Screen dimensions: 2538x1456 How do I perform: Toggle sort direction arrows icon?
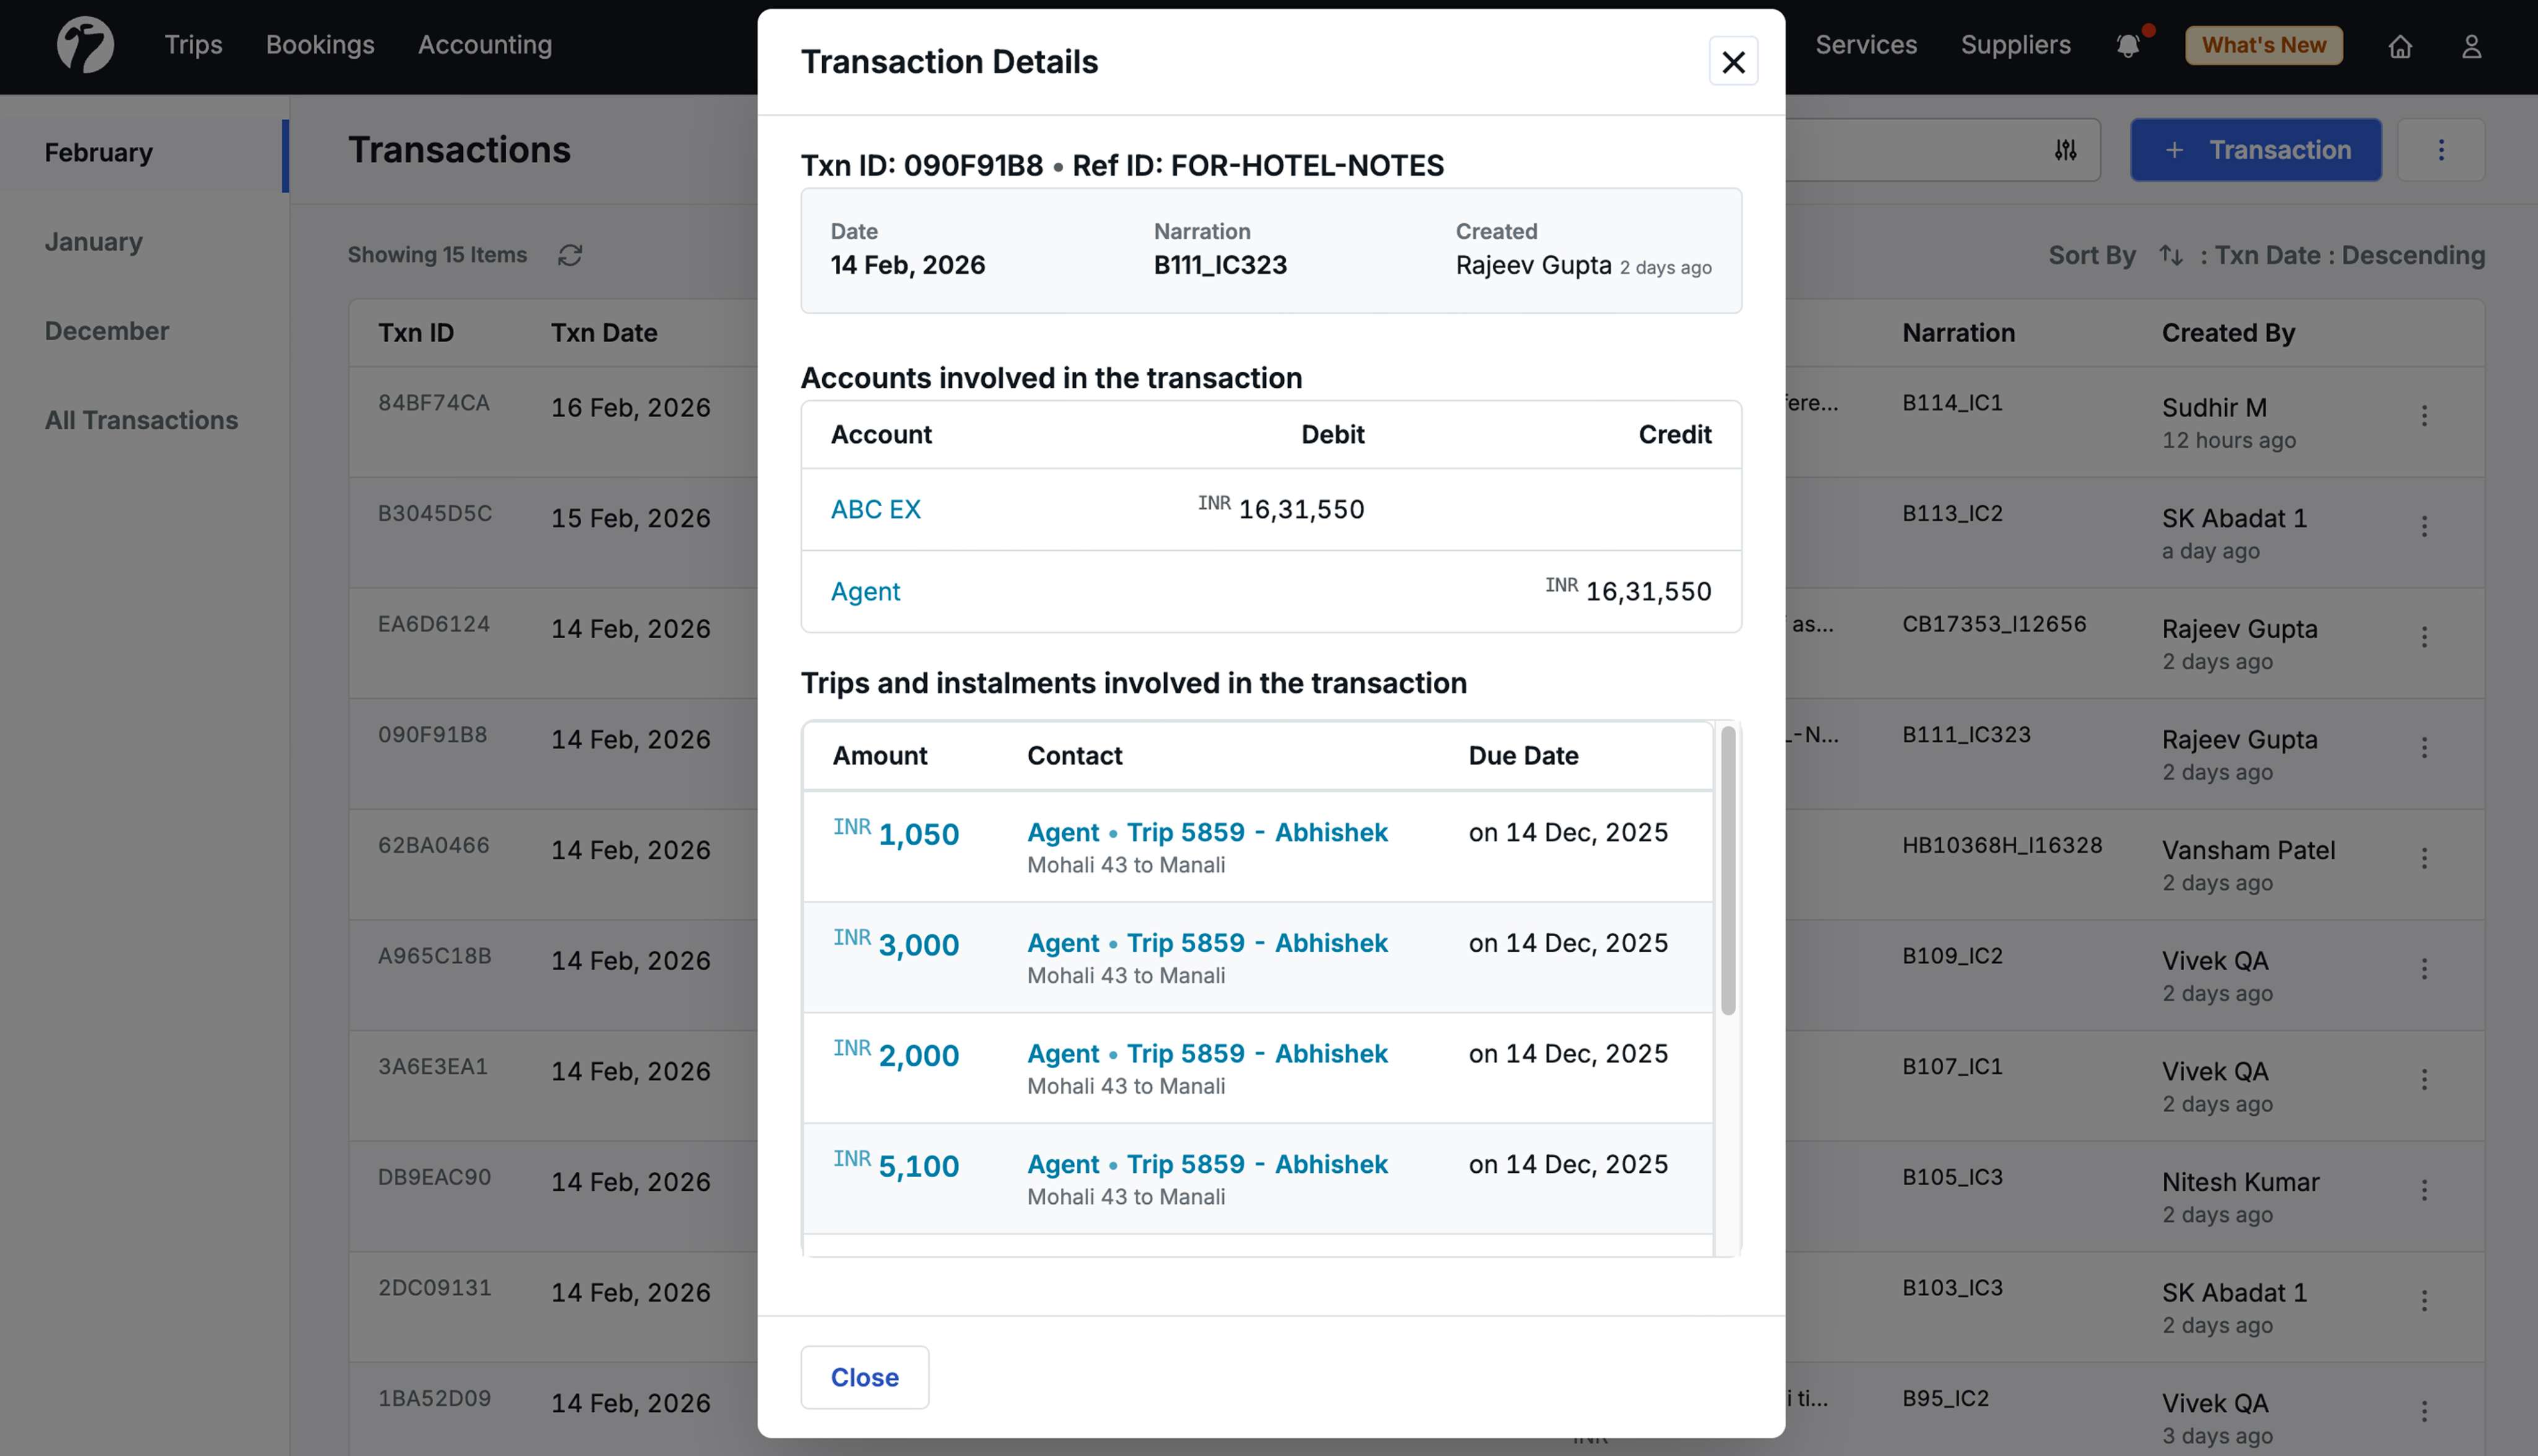tap(2170, 255)
